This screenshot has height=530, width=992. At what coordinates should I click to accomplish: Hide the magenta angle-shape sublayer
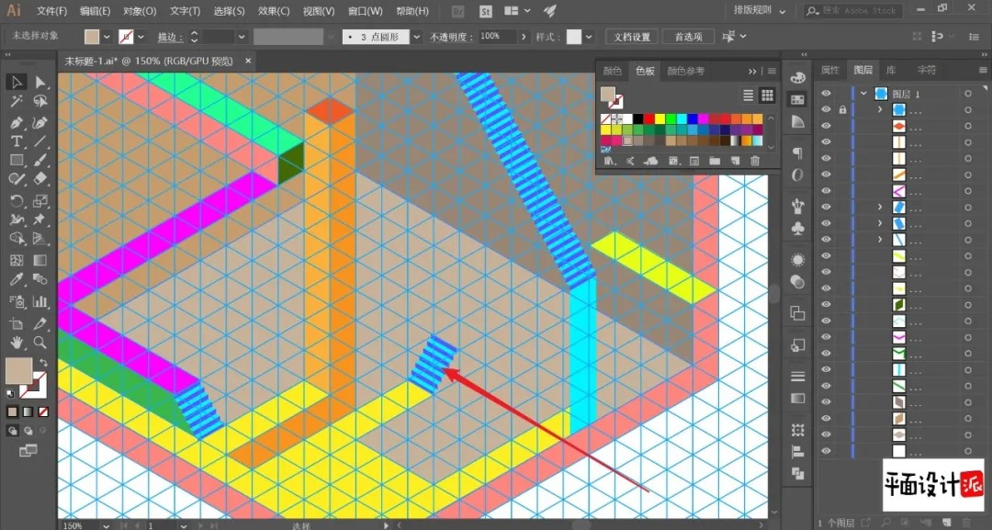[826, 191]
